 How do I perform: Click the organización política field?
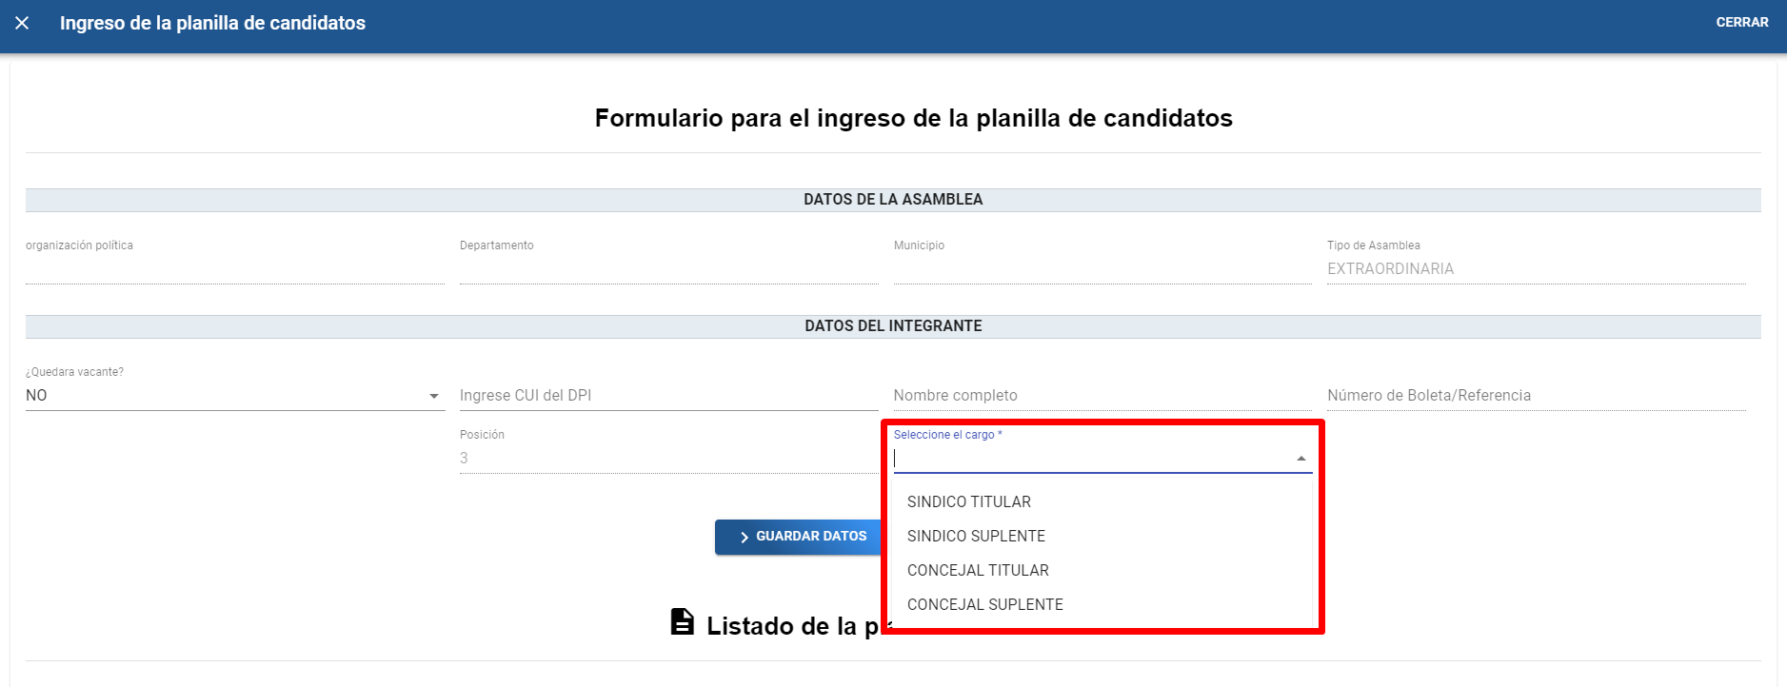coord(234,268)
